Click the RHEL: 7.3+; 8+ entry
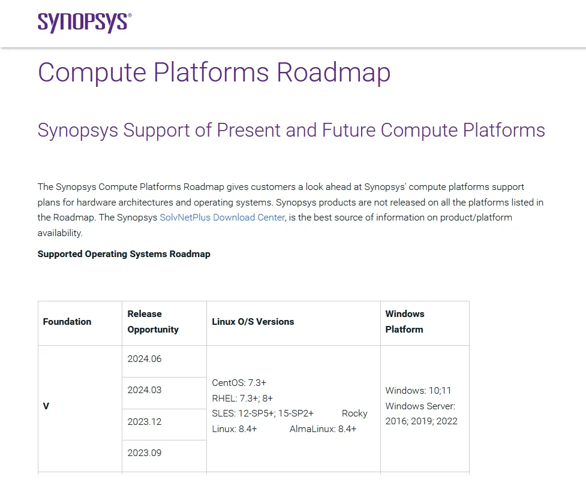 click(x=242, y=398)
